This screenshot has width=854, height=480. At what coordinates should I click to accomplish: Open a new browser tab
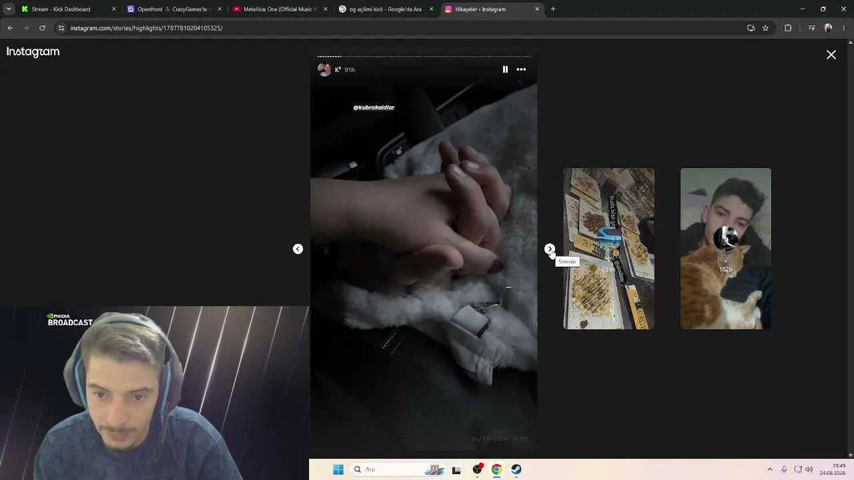coord(553,9)
